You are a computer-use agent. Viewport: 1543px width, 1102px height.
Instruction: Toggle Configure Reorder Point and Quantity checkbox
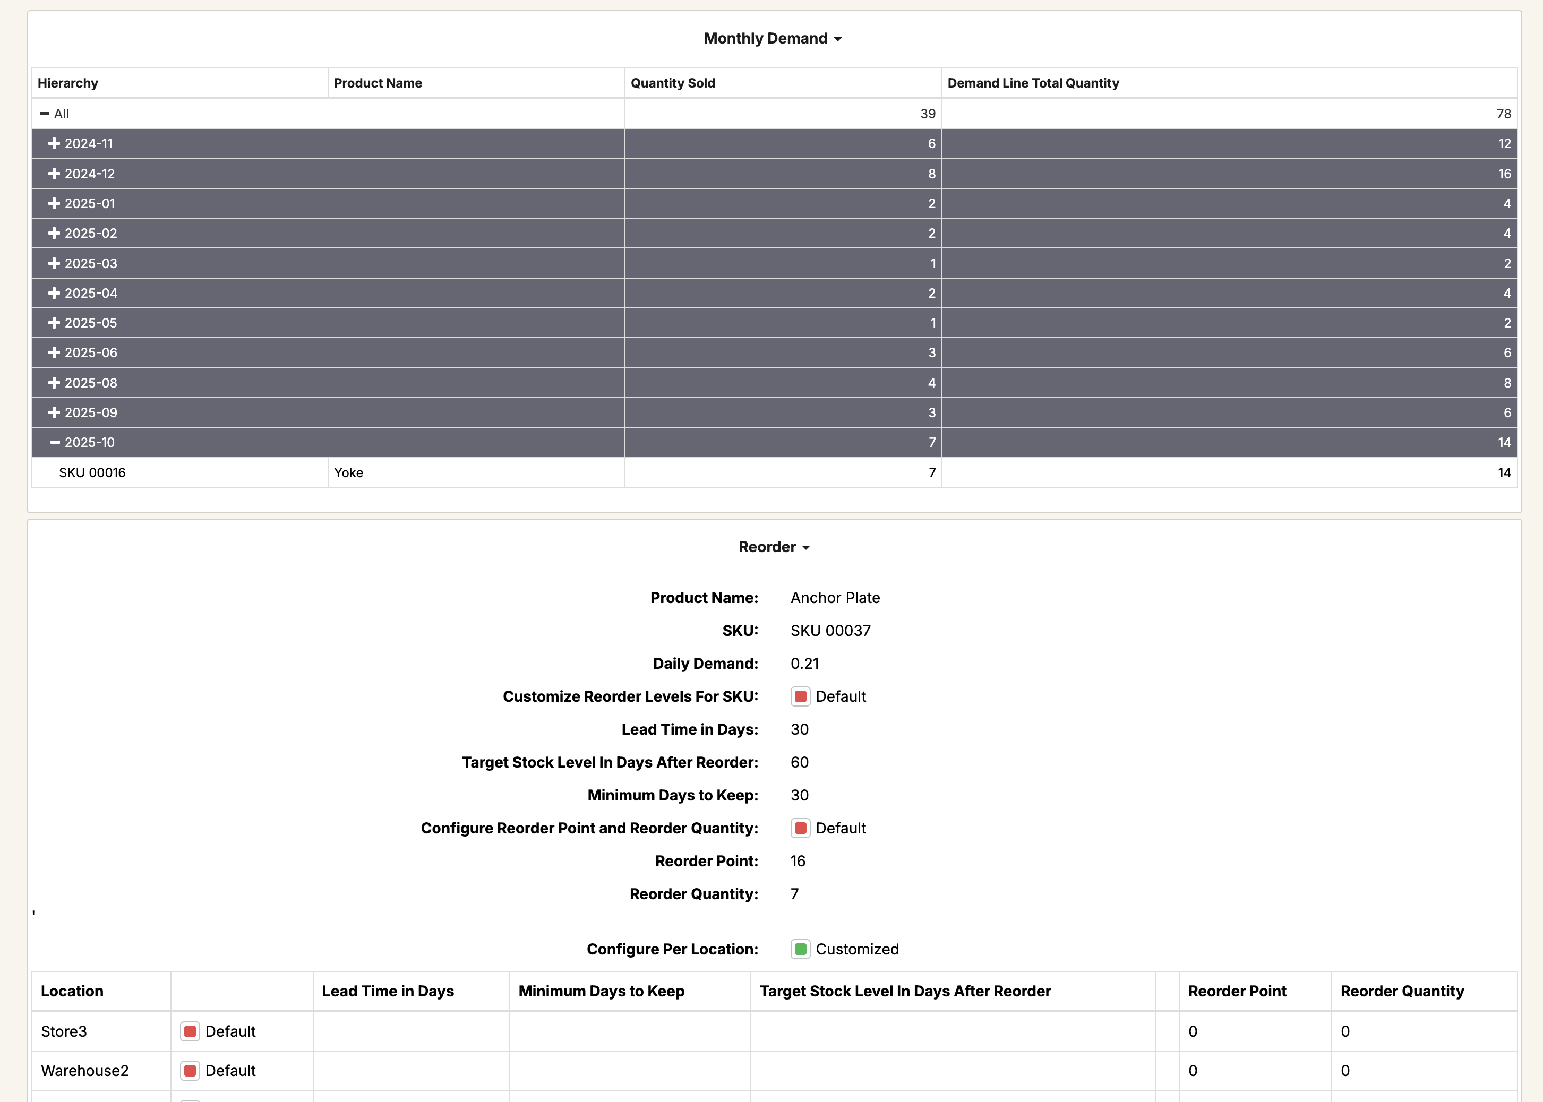(800, 829)
